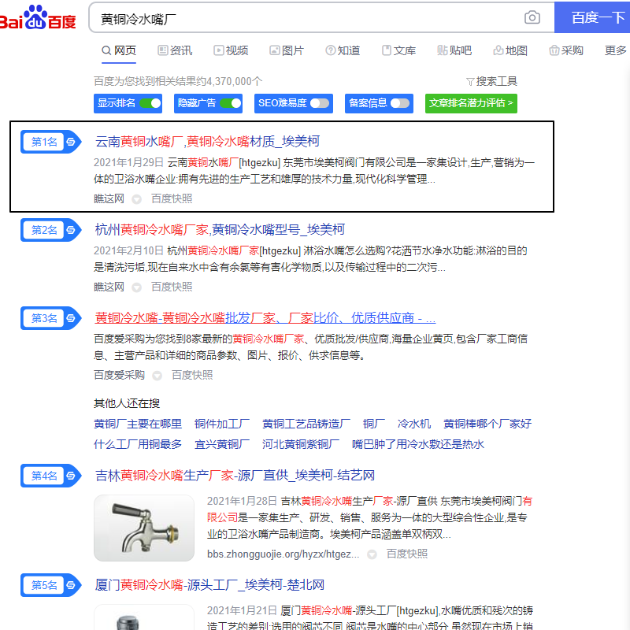Search related term 河北黄铜紫铜厂
The height and width of the screenshot is (630, 630).
pyautogui.click(x=301, y=444)
